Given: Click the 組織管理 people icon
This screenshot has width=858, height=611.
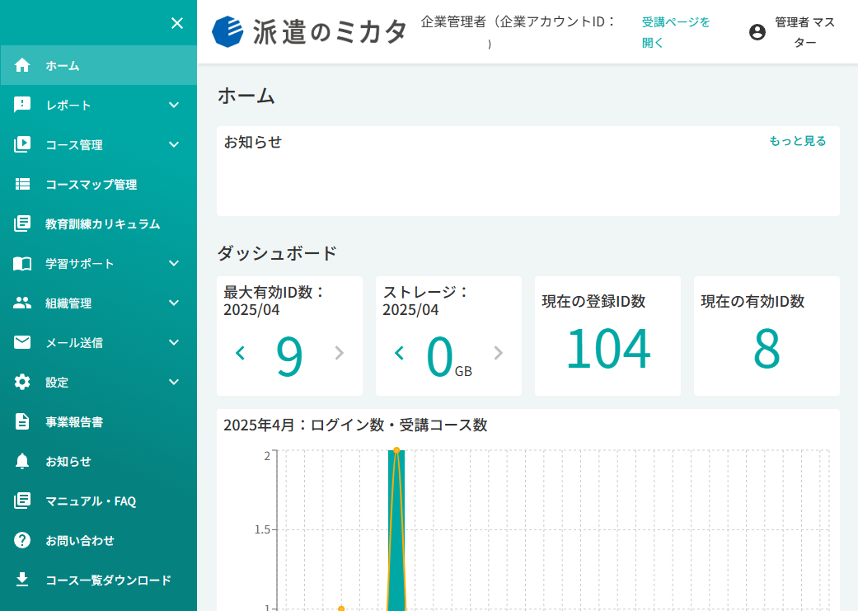Looking at the screenshot, I should [x=22, y=303].
